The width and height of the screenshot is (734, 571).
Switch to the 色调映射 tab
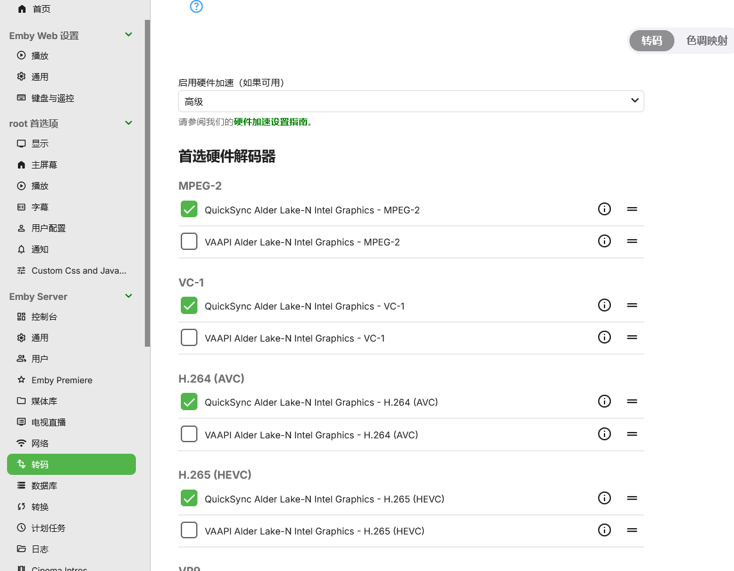706,41
